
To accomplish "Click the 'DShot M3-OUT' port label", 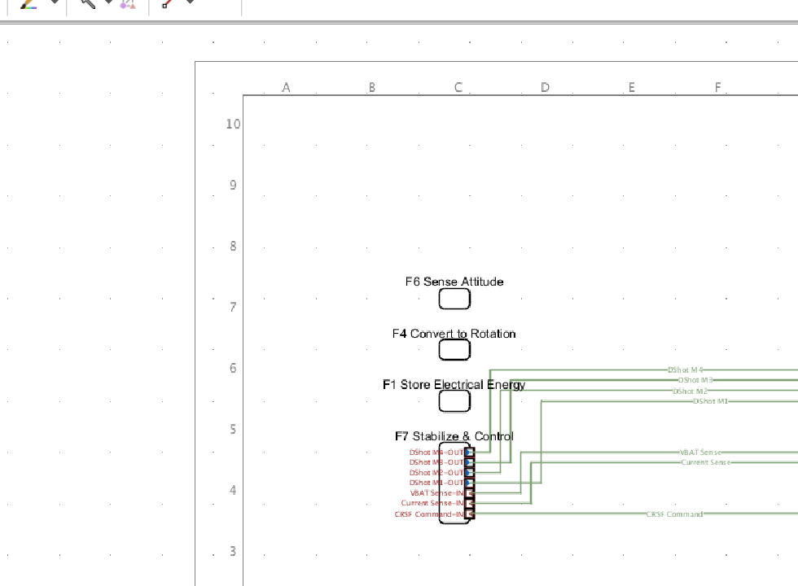I will [x=436, y=462].
